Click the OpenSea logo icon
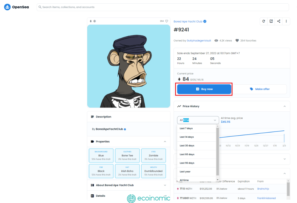This screenshot has height=203, width=297. pos(7,7)
